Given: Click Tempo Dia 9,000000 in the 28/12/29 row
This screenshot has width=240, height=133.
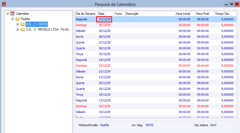Looking at the screenshot, I should [x=227, y=37].
